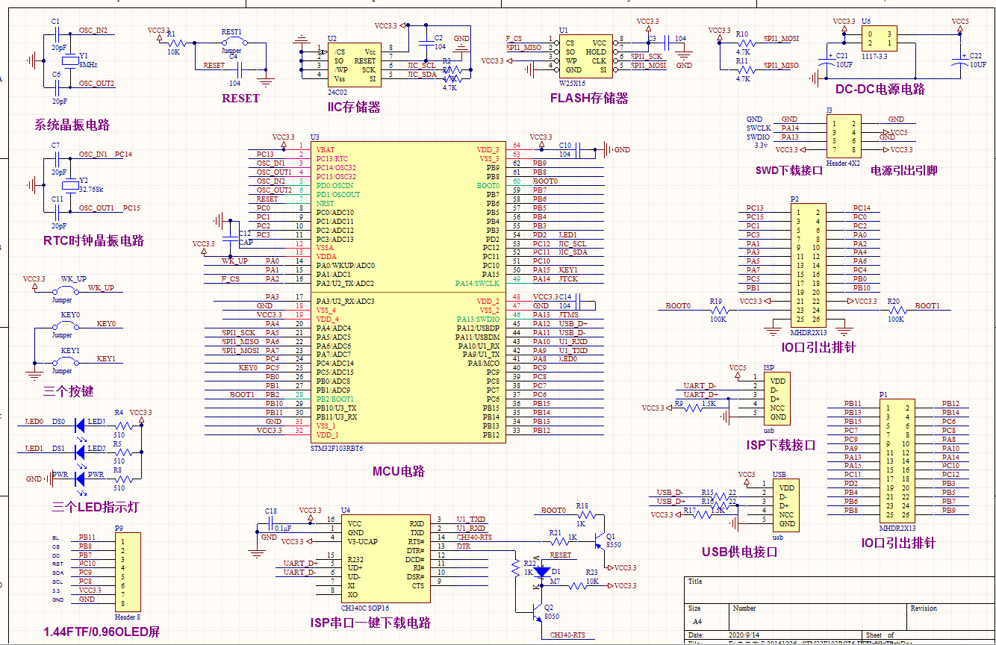Image resolution: width=996 pixels, height=645 pixels.
Task: Select the STM32F103RBT6 MCU symbol U3
Action: point(410,291)
